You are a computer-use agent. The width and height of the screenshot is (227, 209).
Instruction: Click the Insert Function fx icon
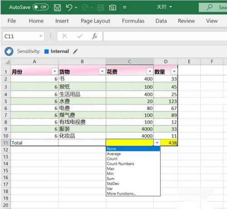pos(94,36)
